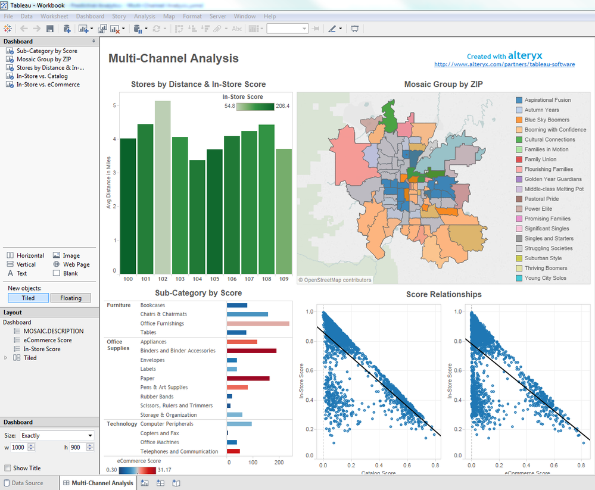Open the dashboard Size dropdown showing Exactly
The image size is (595, 490).
[57, 435]
